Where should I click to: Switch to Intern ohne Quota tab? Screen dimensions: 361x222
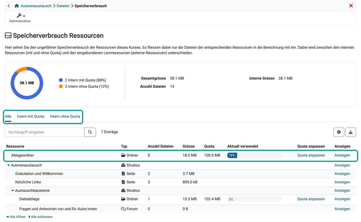[x=65, y=116]
